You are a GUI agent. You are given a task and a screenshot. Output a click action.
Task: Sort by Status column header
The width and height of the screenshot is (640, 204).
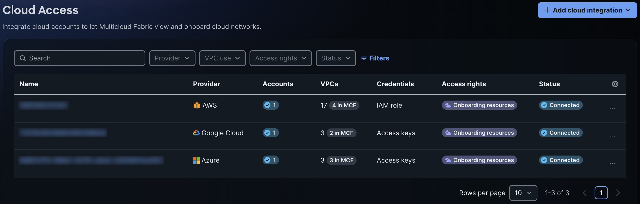point(549,84)
